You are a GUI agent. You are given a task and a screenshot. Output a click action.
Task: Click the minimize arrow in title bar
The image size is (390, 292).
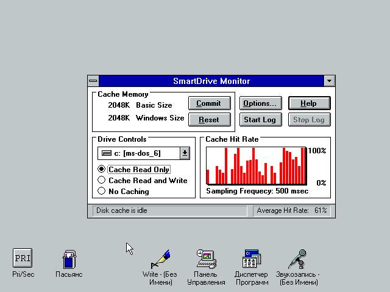(x=330, y=81)
